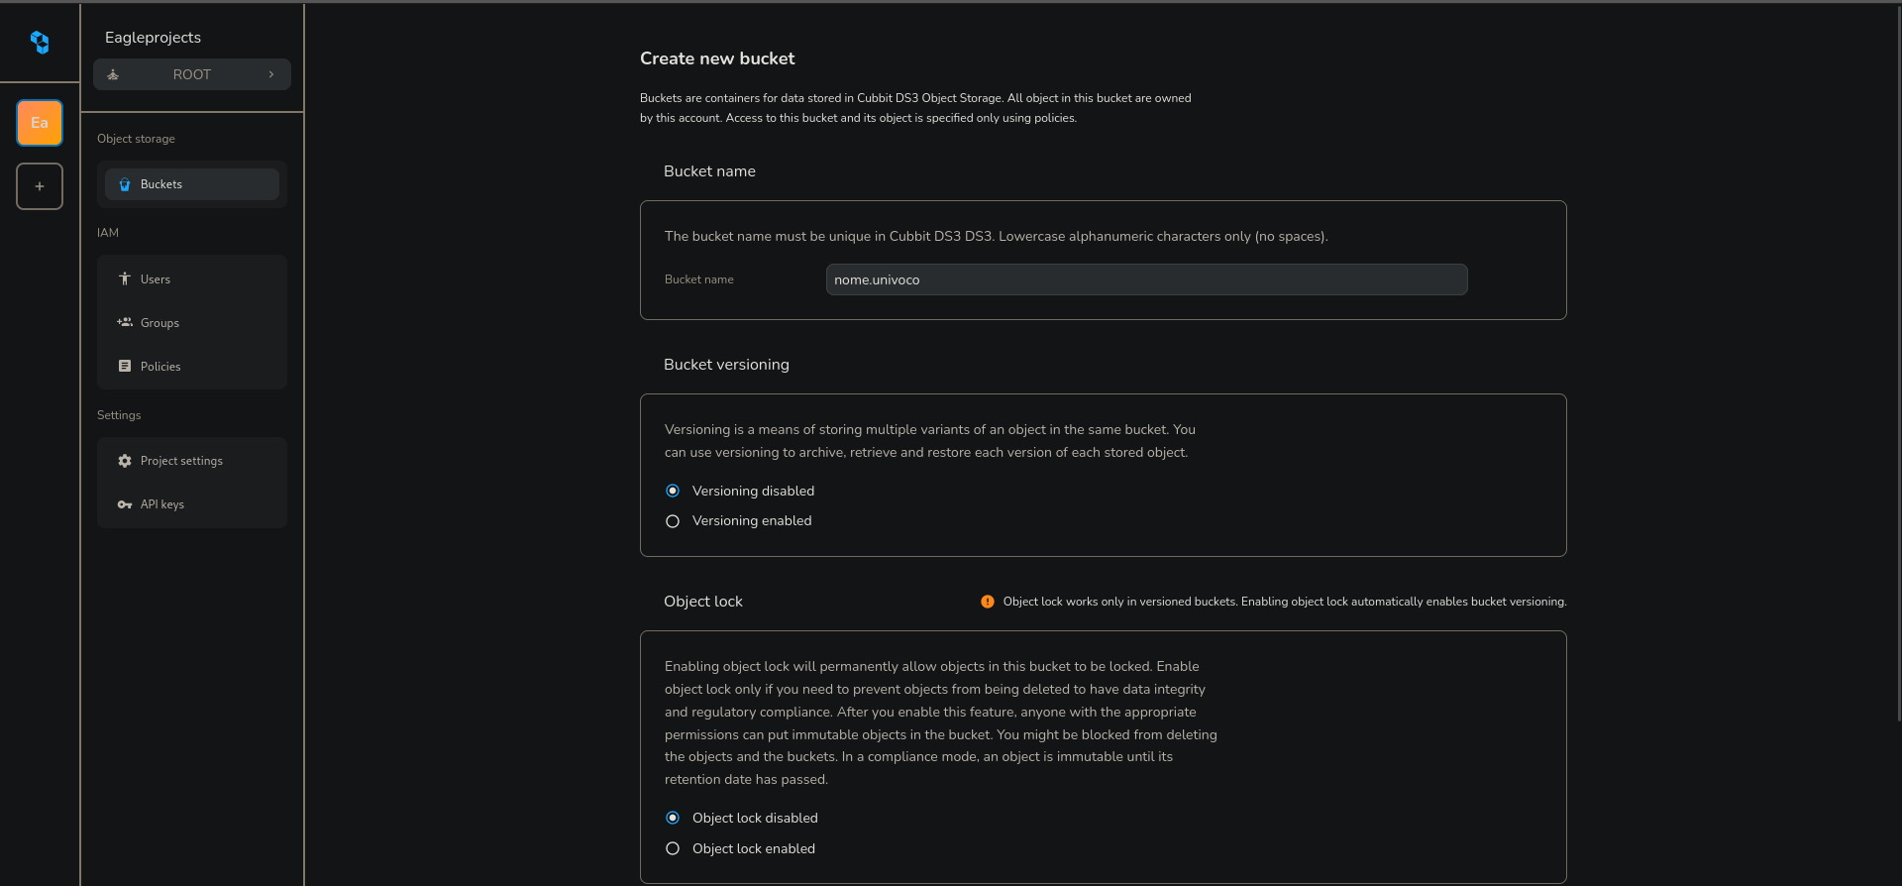The image size is (1902, 886).
Task: Click the plus add project button
Action: [x=40, y=186]
